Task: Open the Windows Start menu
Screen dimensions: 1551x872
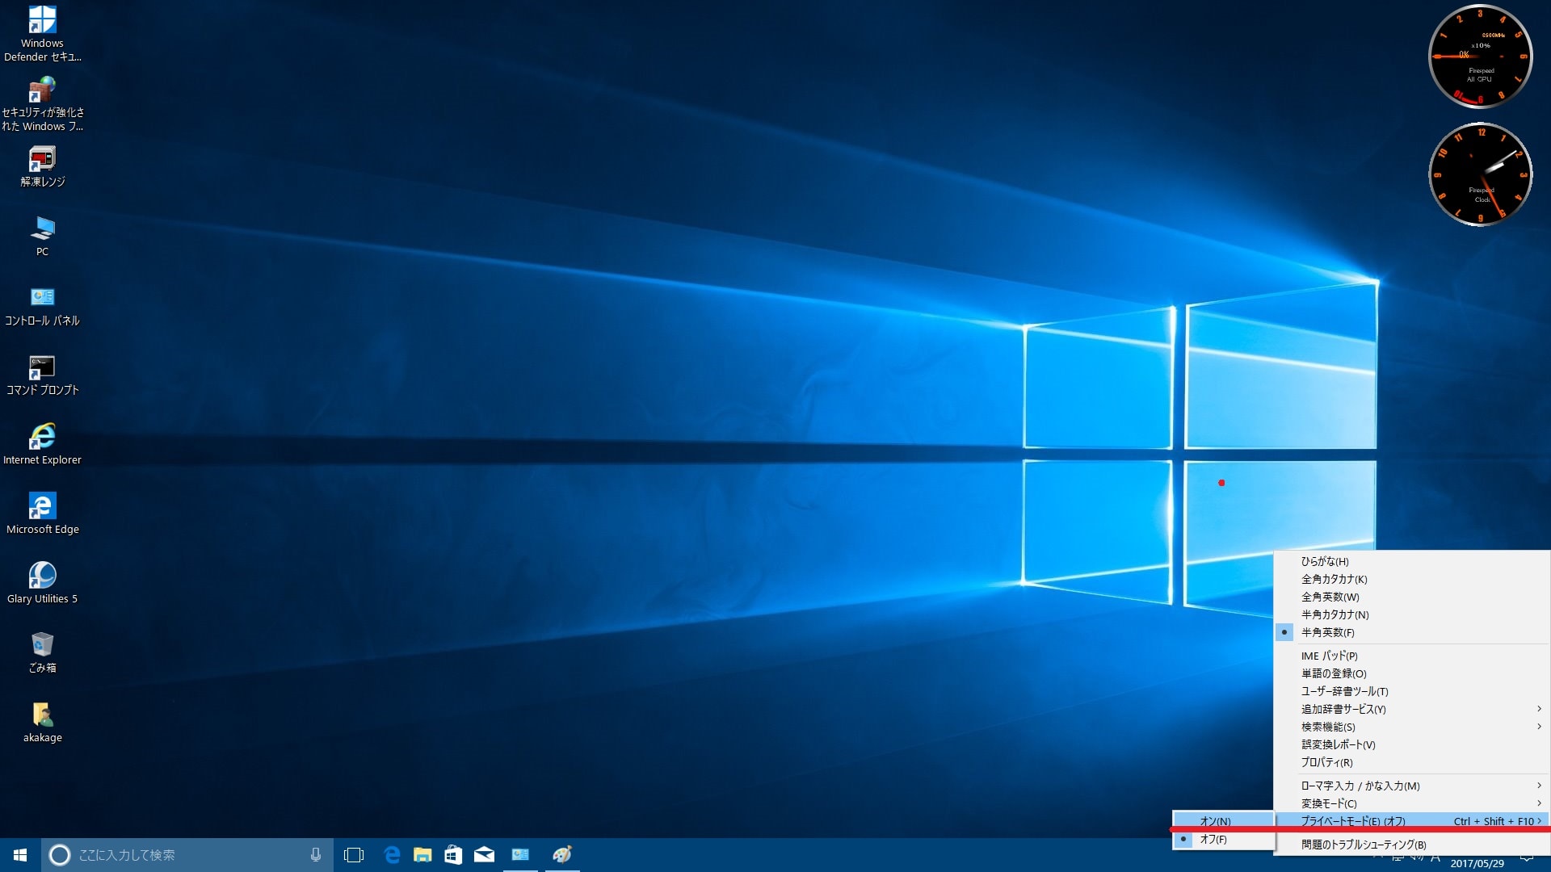Action: [20, 855]
